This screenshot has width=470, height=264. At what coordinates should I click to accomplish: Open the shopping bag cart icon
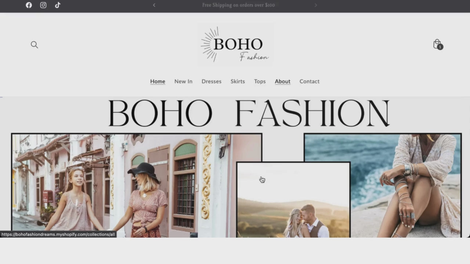(x=438, y=44)
